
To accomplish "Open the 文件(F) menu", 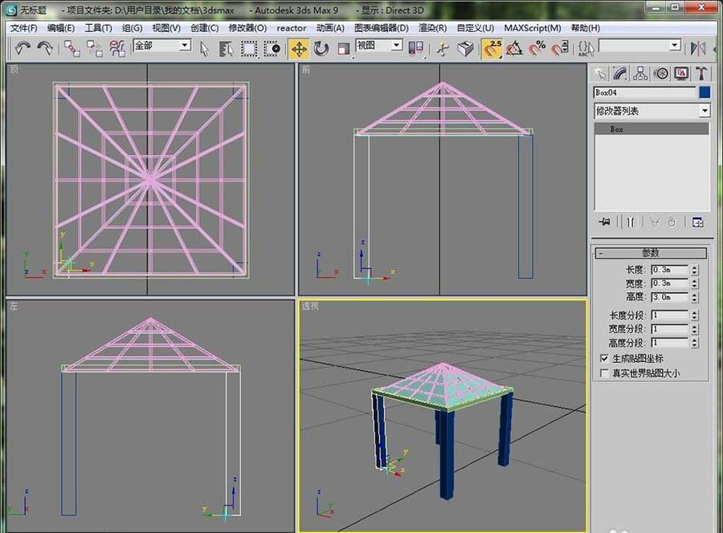I will pyautogui.click(x=23, y=28).
